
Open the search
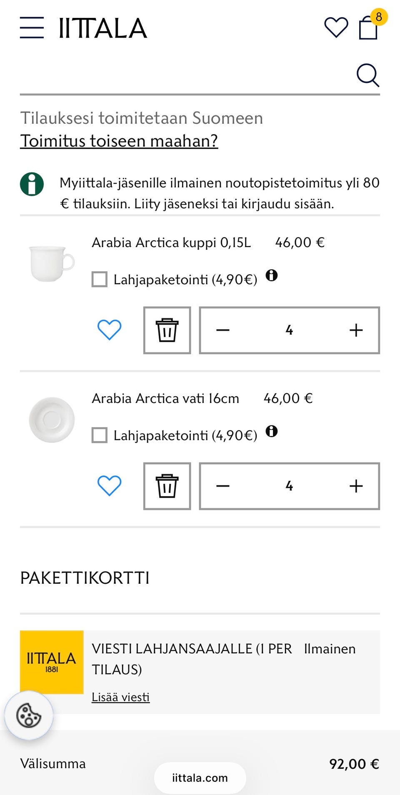367,75
